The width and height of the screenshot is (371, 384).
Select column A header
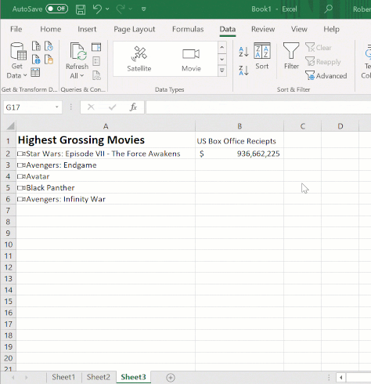tap(106, 126)
